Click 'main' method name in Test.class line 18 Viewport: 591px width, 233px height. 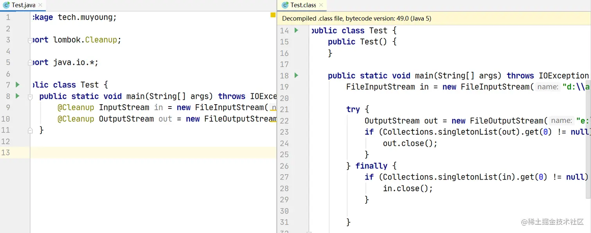424,76
